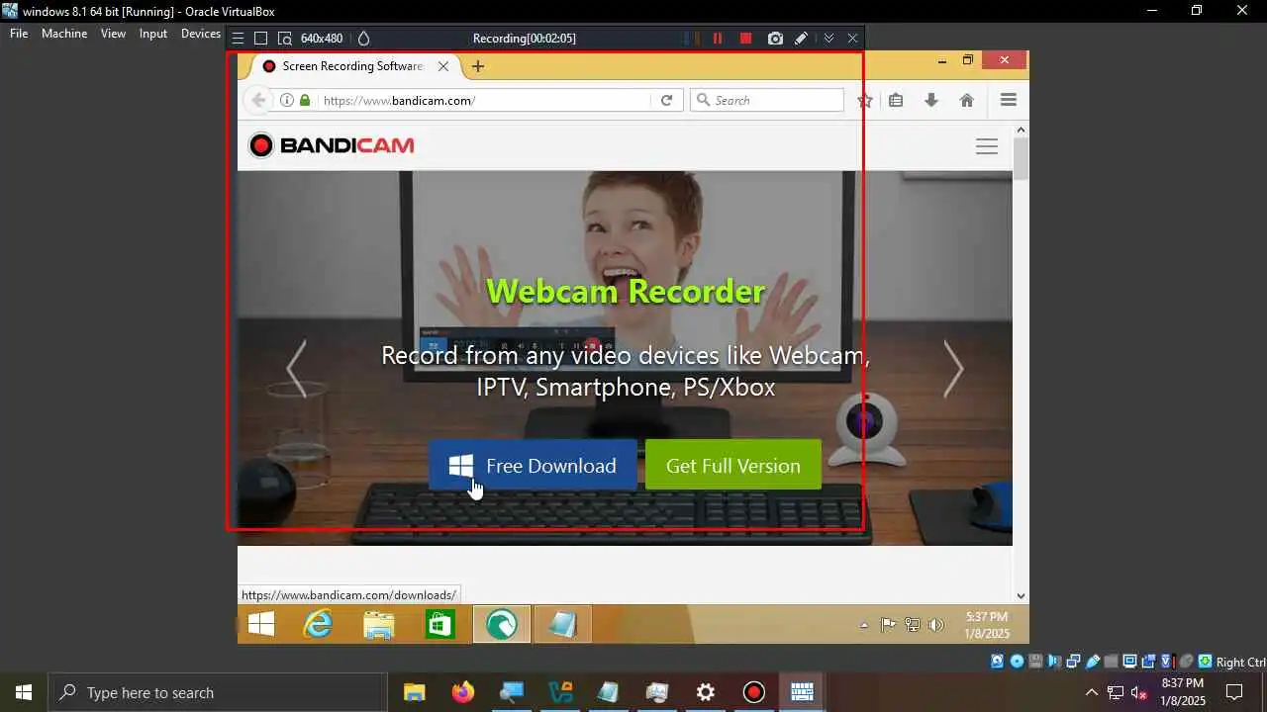1267x712 pixels.
Task: Show hidden icons in guest system tray
Action: coord(864,625)
